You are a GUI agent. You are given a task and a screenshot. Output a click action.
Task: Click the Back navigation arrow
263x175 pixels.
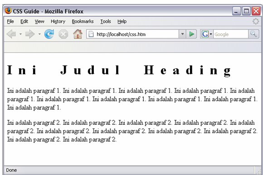click(12, 34)
